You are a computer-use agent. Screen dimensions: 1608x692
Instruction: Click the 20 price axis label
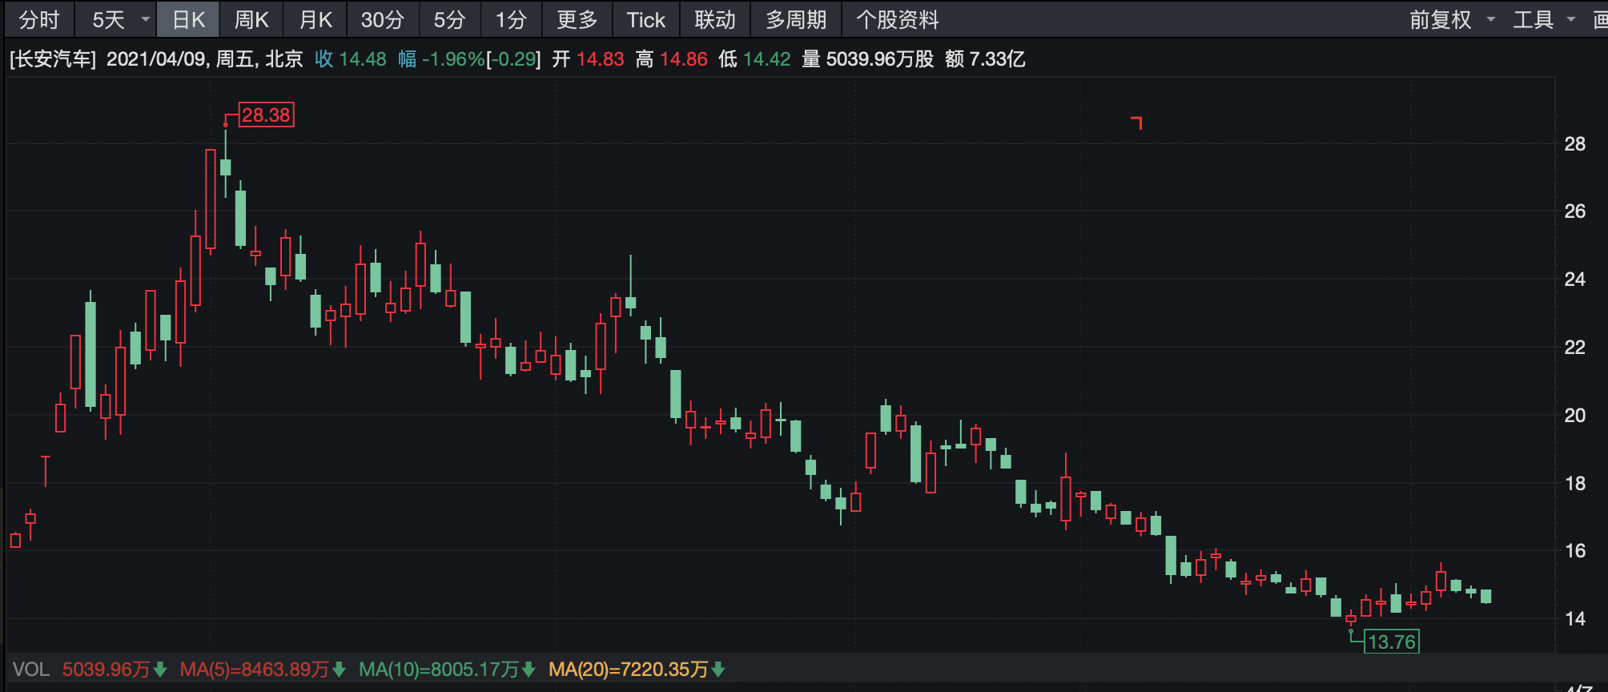tap(1574, 416)
